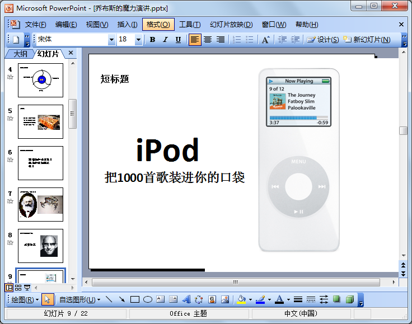The width and height of the screenshot is (412, 324).
Task: Select slide 4 thumbnail
Action: [x=40, y=80]
